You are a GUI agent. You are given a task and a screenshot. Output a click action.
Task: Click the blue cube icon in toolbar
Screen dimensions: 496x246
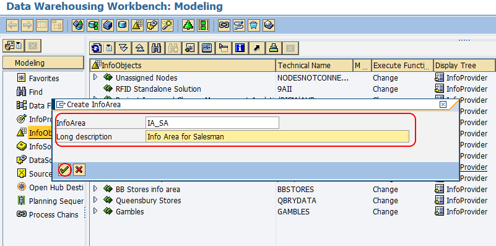tap(108, 25)
